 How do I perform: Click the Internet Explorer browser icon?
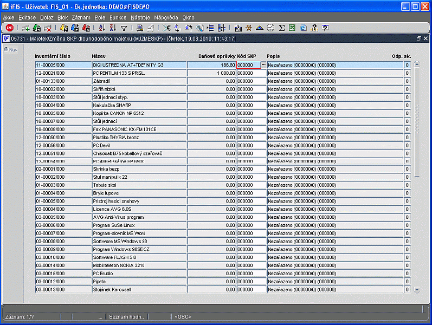coord(303,28)
